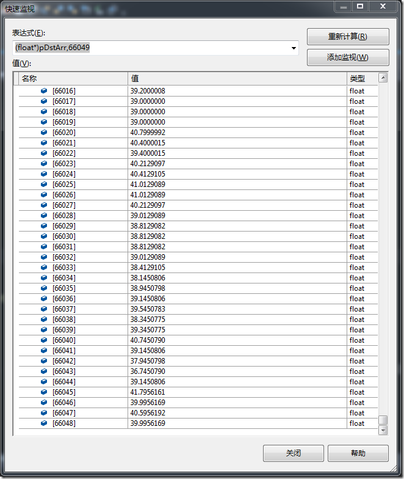This screenshot has width=404, height=479.
Task: Click the scrollbar up arrow
Action: pos(383,78)
